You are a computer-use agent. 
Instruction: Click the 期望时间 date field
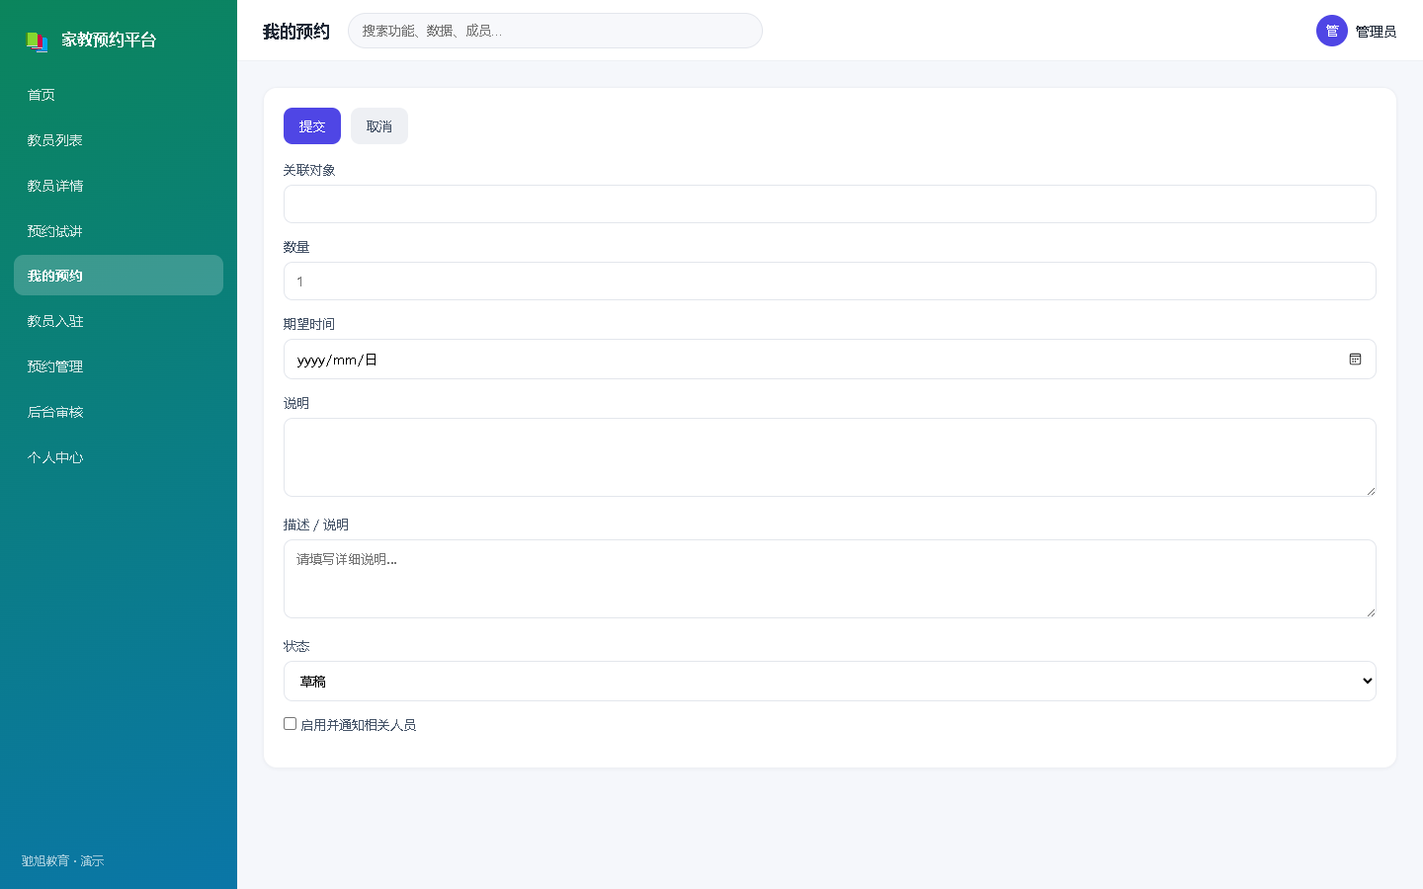click(829, 360)
